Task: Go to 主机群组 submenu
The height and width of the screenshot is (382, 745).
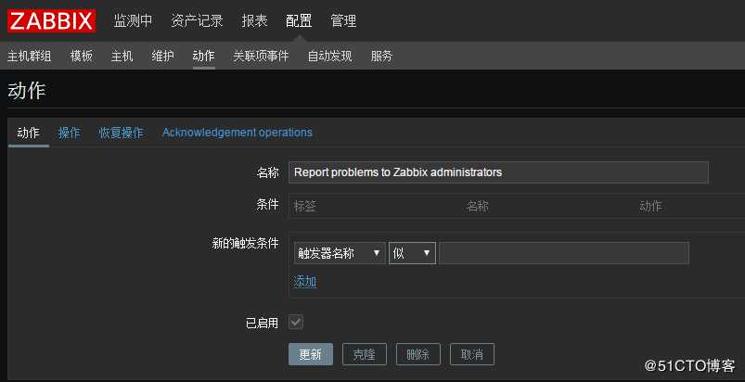Action: [x=30, y=56]
